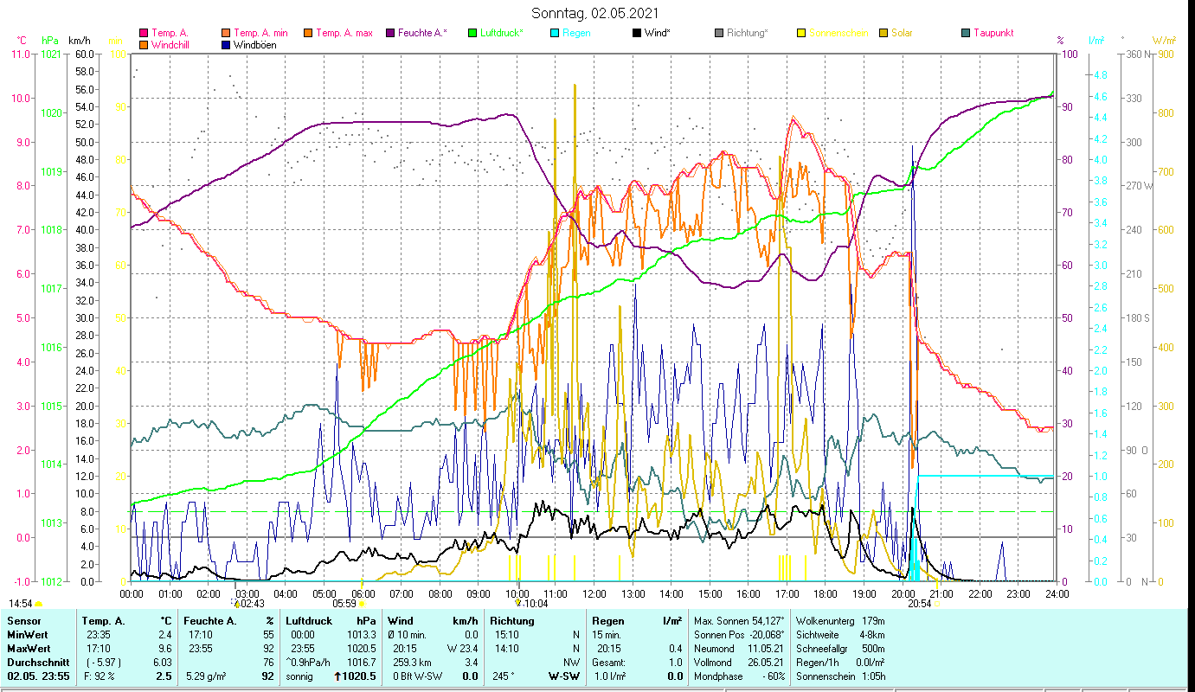Viewport: 1195px width, 692px height.
Task: Click the Wind* legend label
Action: pos(658,33)
